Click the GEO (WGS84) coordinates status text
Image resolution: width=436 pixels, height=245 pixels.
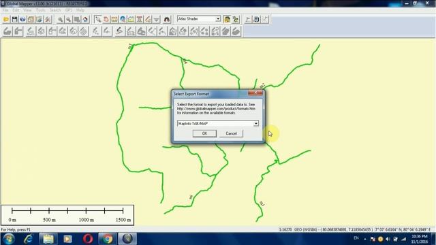333,230
